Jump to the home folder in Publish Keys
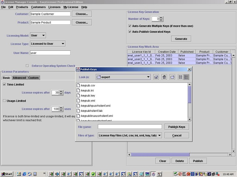Screen dimensions: 237x177 (164, 77)
